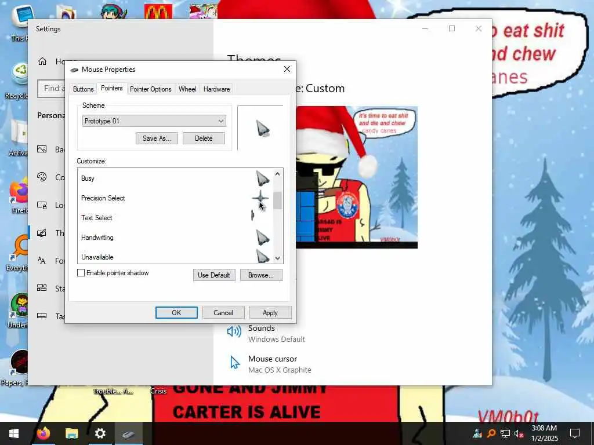Click the Browse... button
The image size is (594, 445).
pos(261,275)
